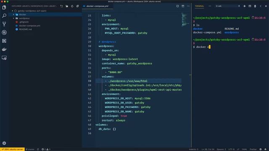Open the .gitignore file
Image resolution: width=269 pixels, height=151 pixels.
point(24,22)
